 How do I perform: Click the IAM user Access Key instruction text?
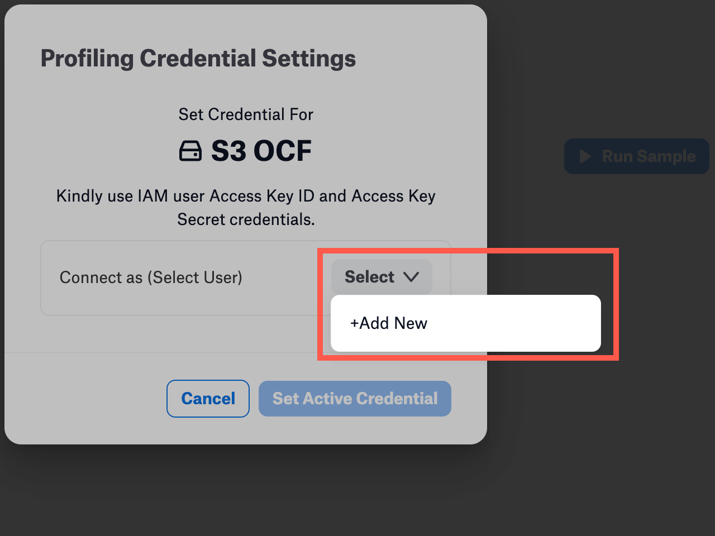246,196
